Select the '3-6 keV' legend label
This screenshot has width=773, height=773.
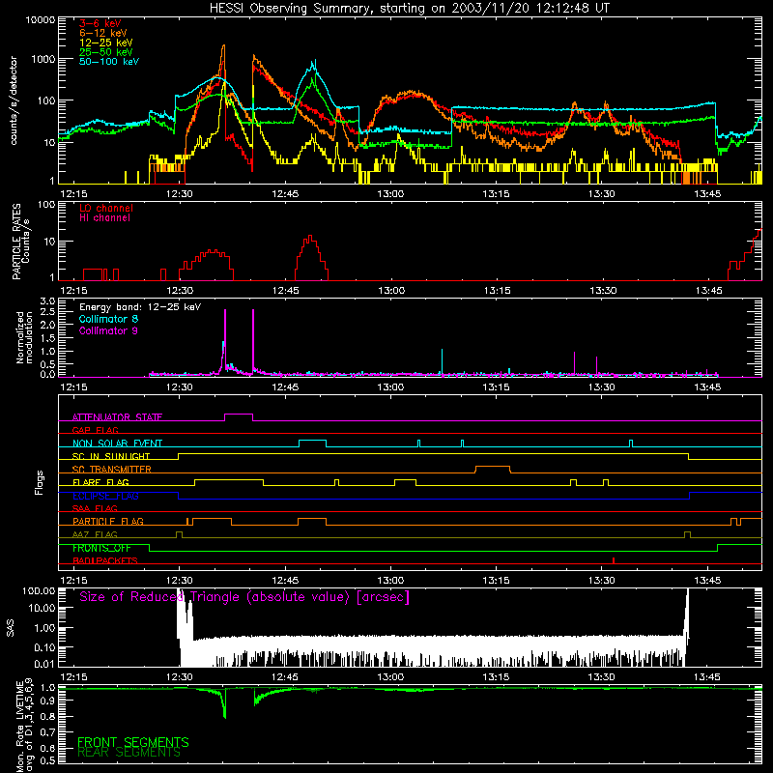coord(100,23)
